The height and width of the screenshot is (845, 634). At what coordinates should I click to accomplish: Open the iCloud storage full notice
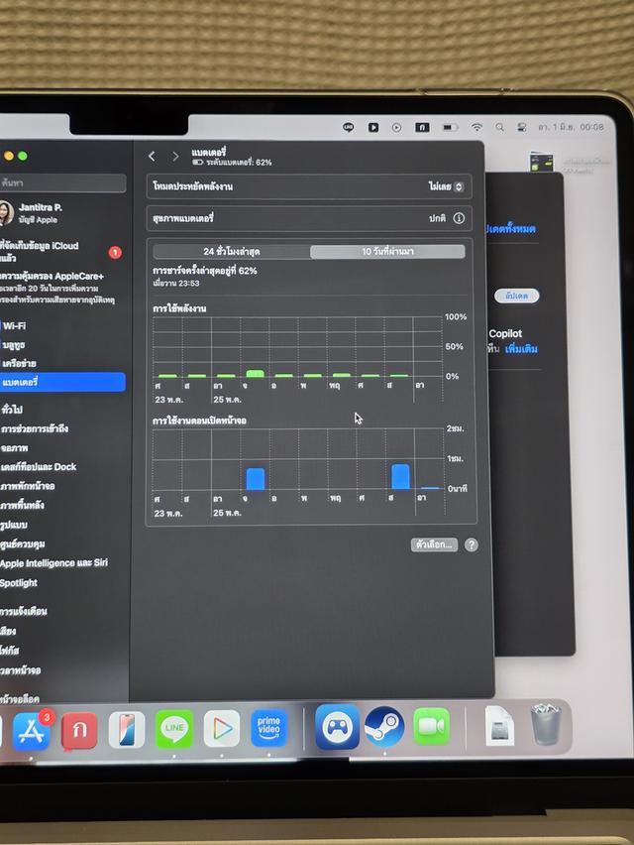pyautogui.click(x=60, y=252)
